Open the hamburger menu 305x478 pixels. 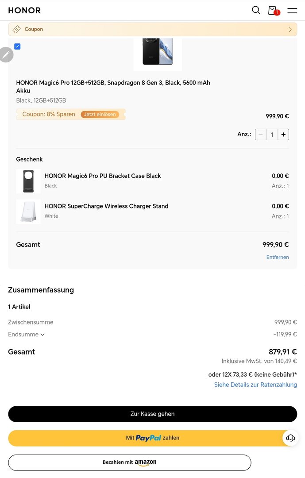292,10
